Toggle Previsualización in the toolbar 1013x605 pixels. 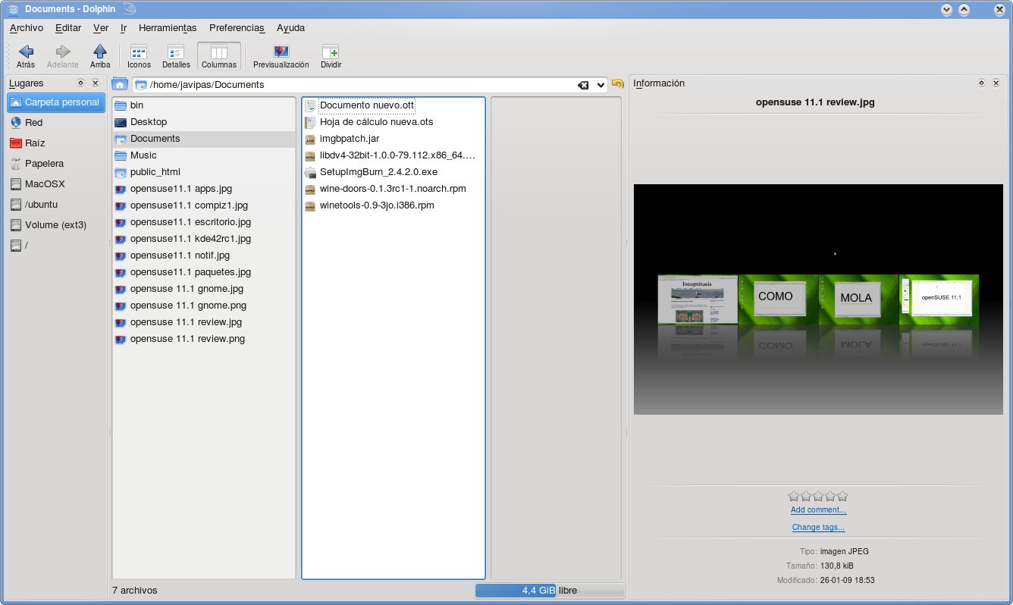point(281,57)
